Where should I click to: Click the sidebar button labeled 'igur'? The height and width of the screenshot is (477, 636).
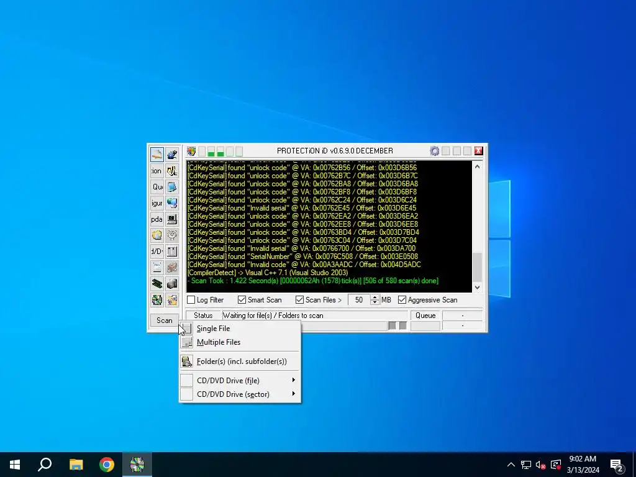(157, 203)
